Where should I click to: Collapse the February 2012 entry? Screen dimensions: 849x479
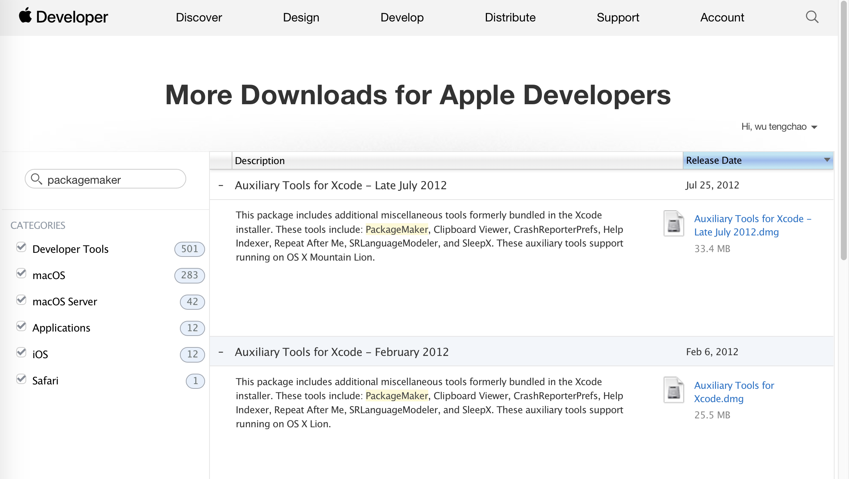(221, 352)
